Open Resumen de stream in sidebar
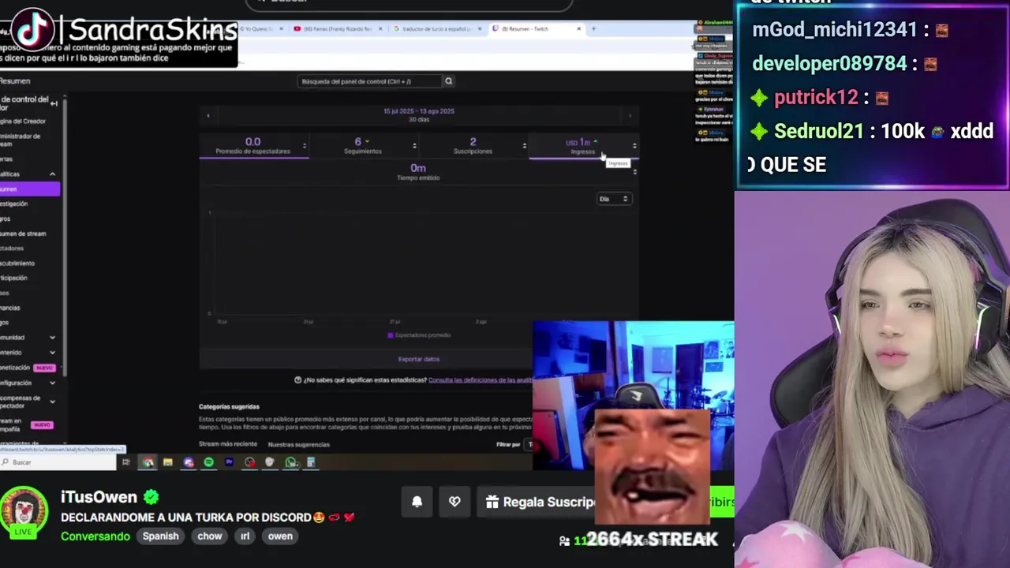 24,234
